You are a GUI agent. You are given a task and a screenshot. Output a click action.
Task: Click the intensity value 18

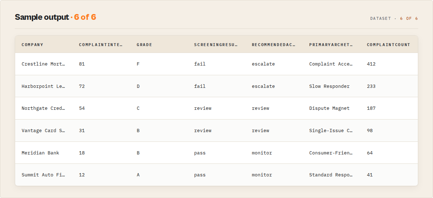pyautogui.click(x=82, y=153)
